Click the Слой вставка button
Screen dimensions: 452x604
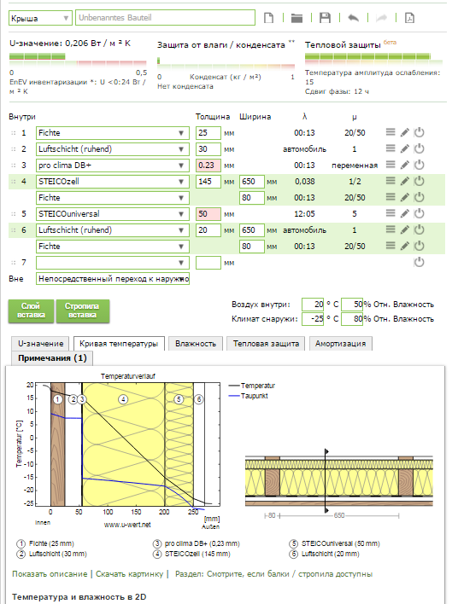coord(31,311)
